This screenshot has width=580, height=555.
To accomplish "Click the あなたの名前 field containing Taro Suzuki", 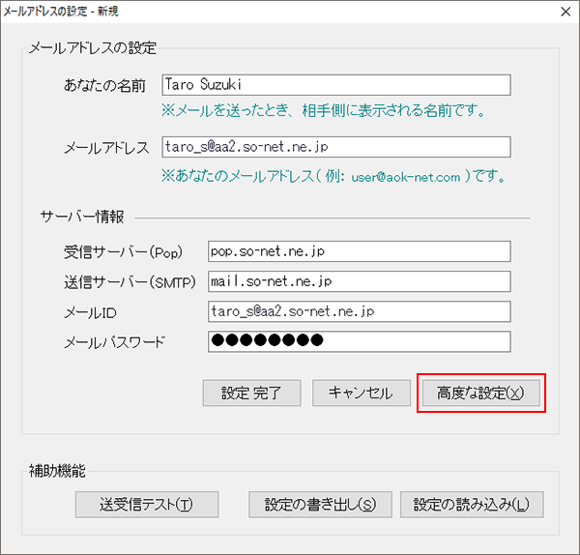I will click(x=334, y=85).
